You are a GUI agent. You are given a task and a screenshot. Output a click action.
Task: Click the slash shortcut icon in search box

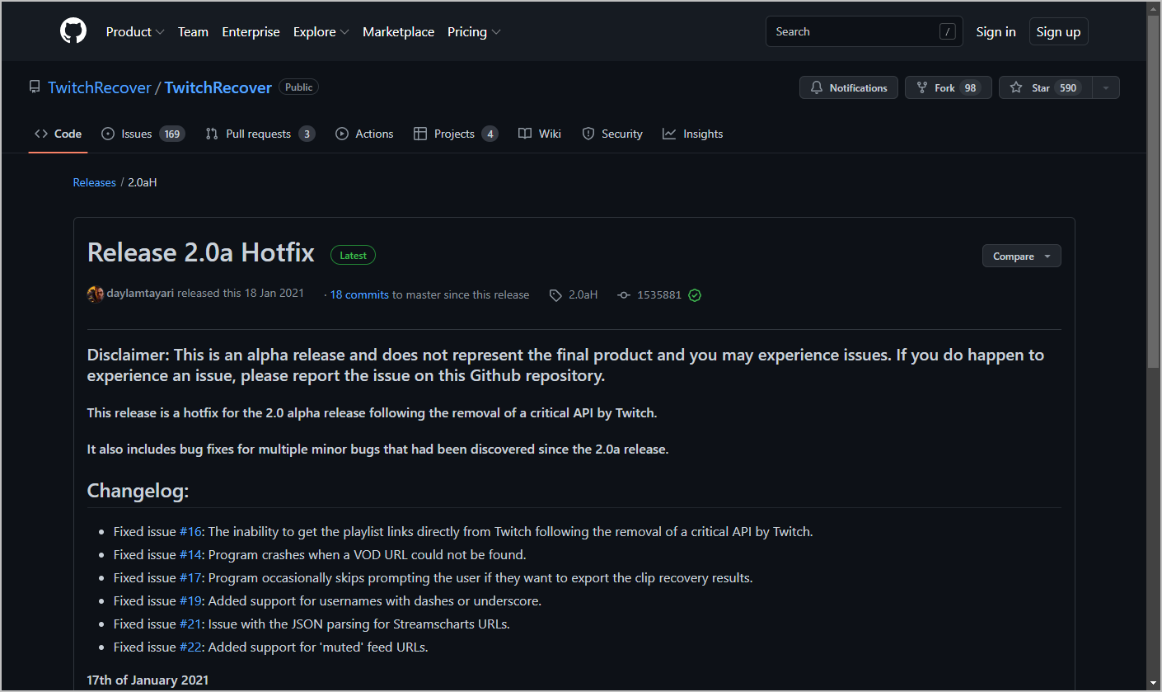(948, 32)
